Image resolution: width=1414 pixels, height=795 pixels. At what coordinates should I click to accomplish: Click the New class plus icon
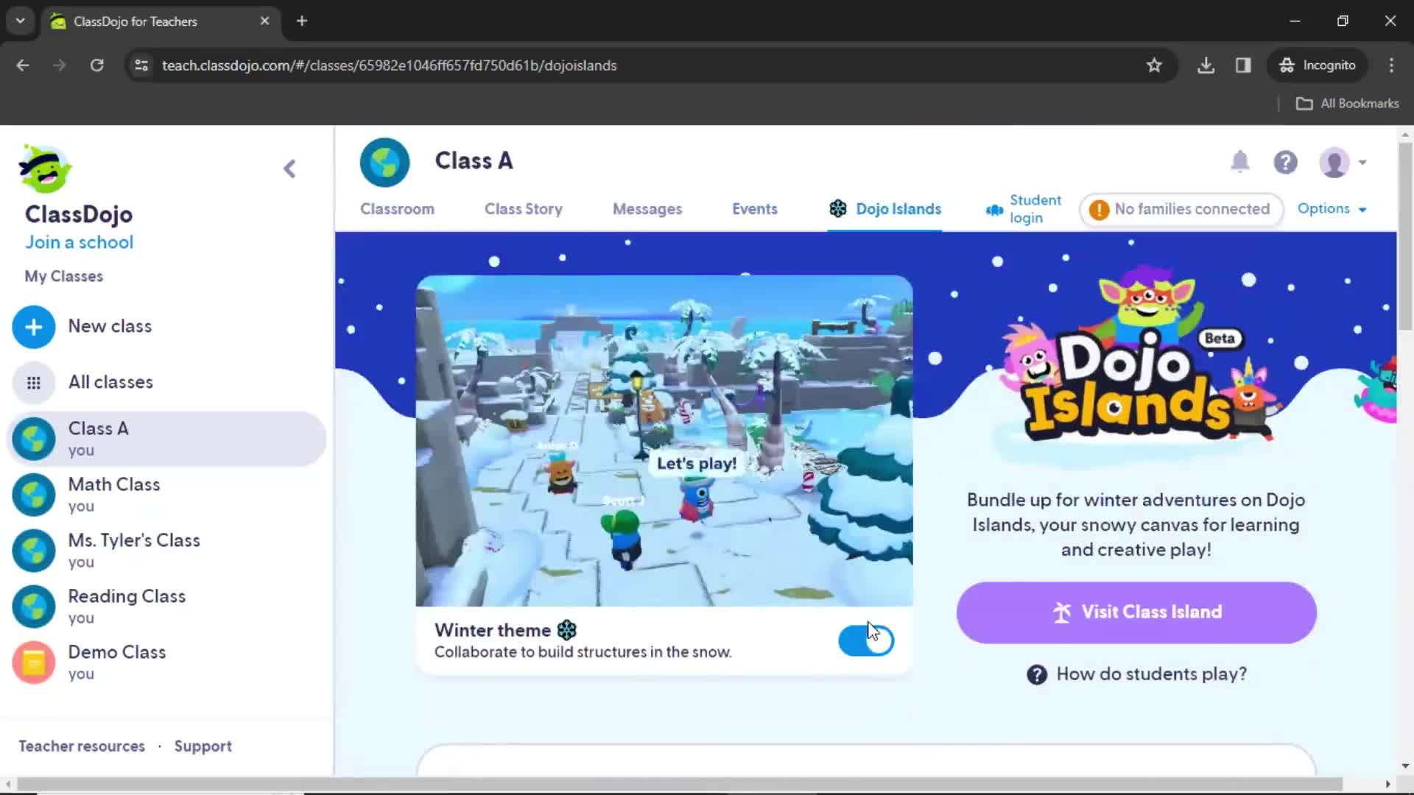click(35, 325)
